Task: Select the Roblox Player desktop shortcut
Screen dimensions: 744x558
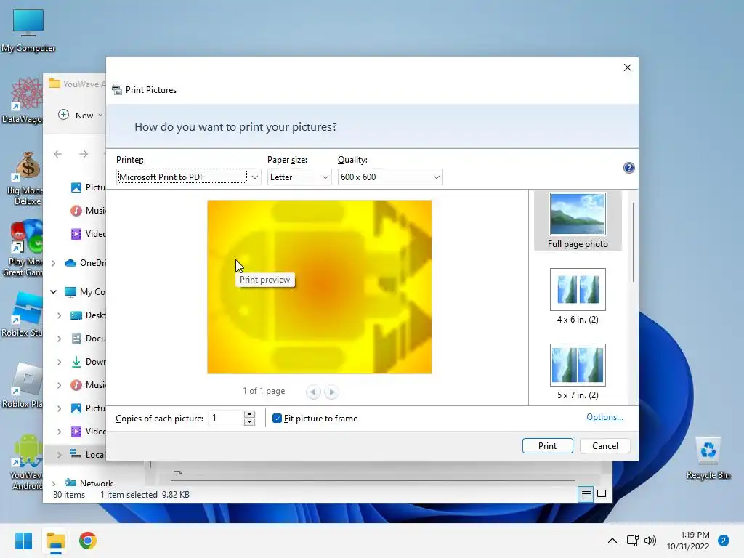Action: point(22,385)
